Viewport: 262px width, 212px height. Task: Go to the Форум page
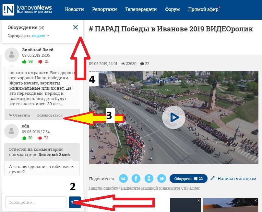click(173, 9)
